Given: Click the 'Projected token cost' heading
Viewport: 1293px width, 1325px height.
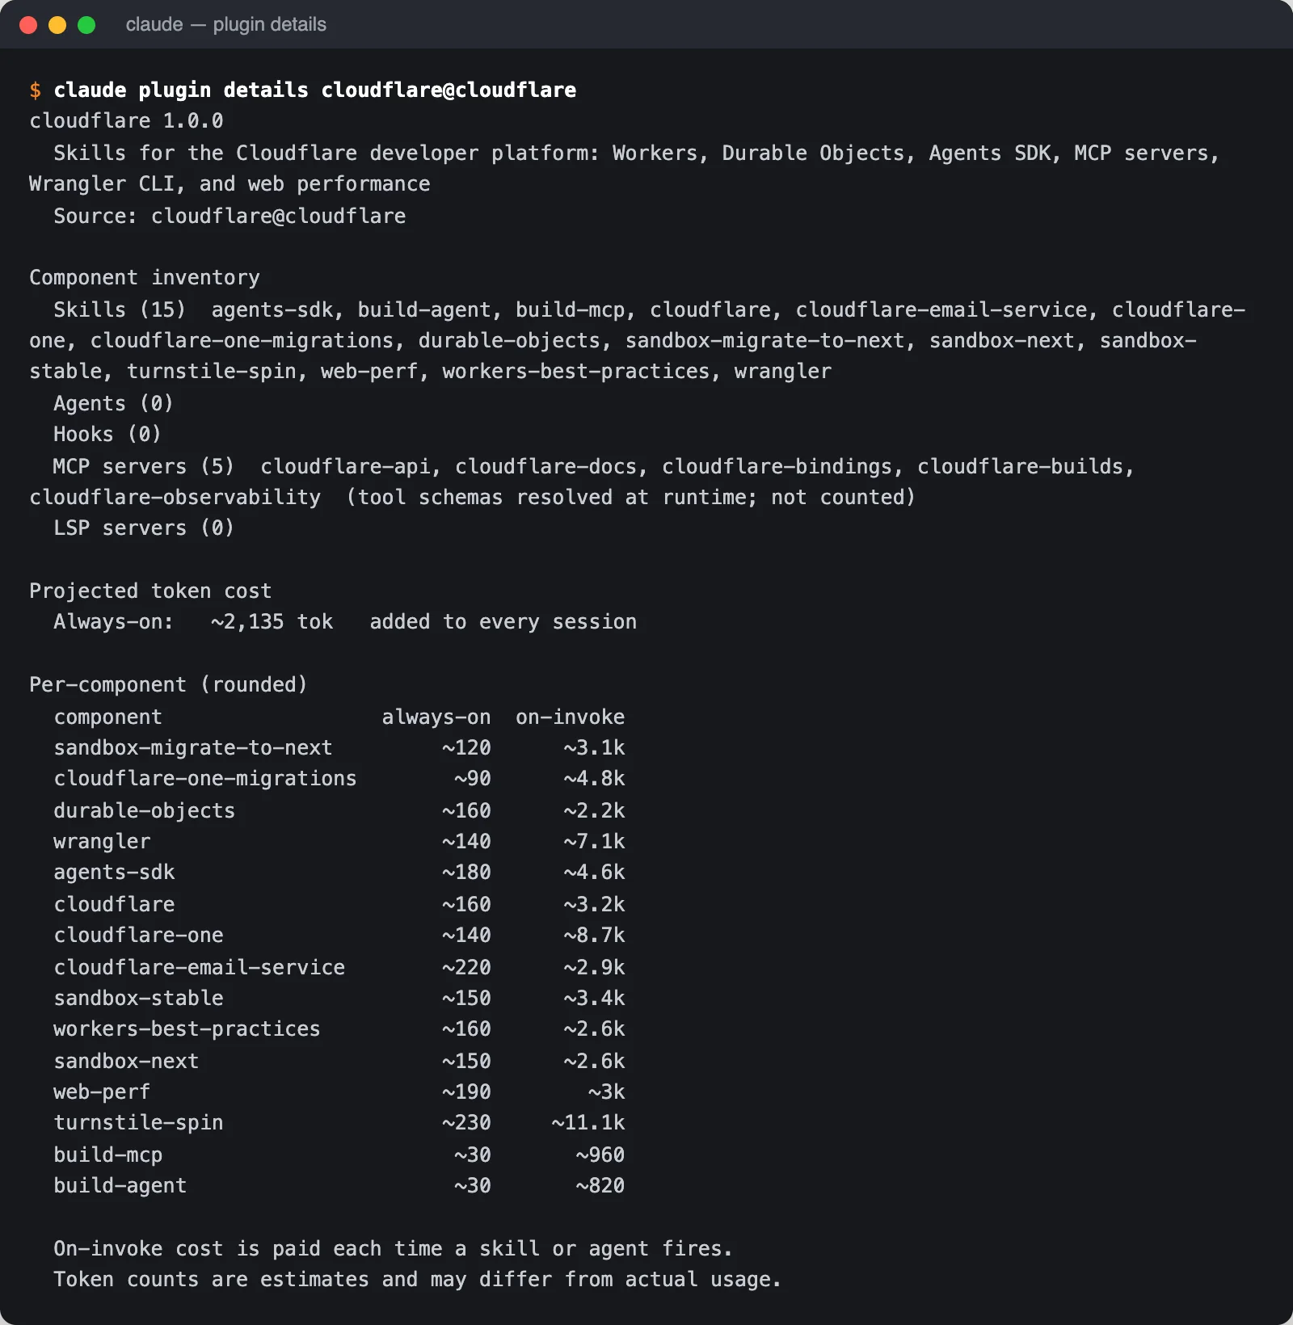Looking at the screenshot, I should tap(150, 591).
